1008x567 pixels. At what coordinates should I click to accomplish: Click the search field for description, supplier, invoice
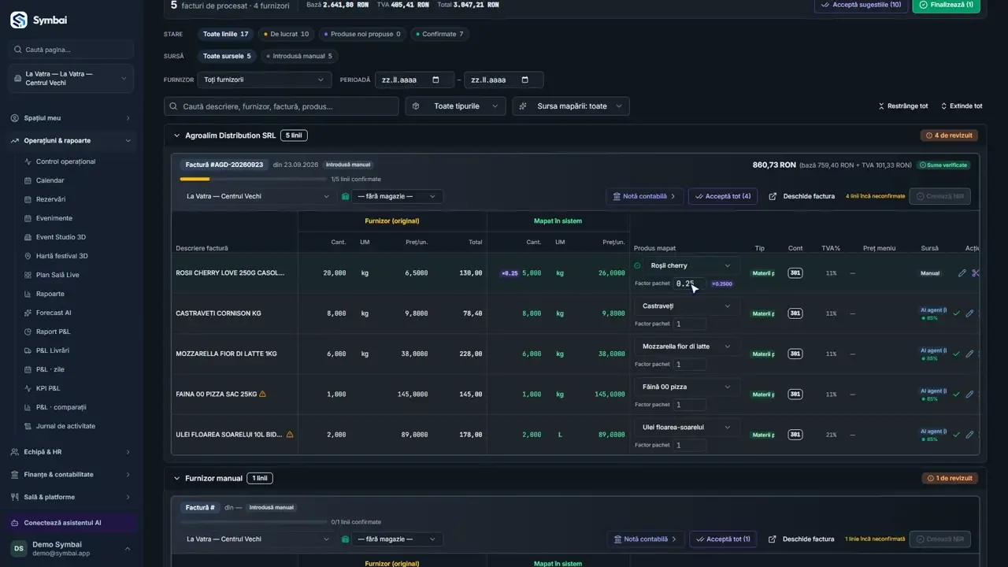coord(281,106)
